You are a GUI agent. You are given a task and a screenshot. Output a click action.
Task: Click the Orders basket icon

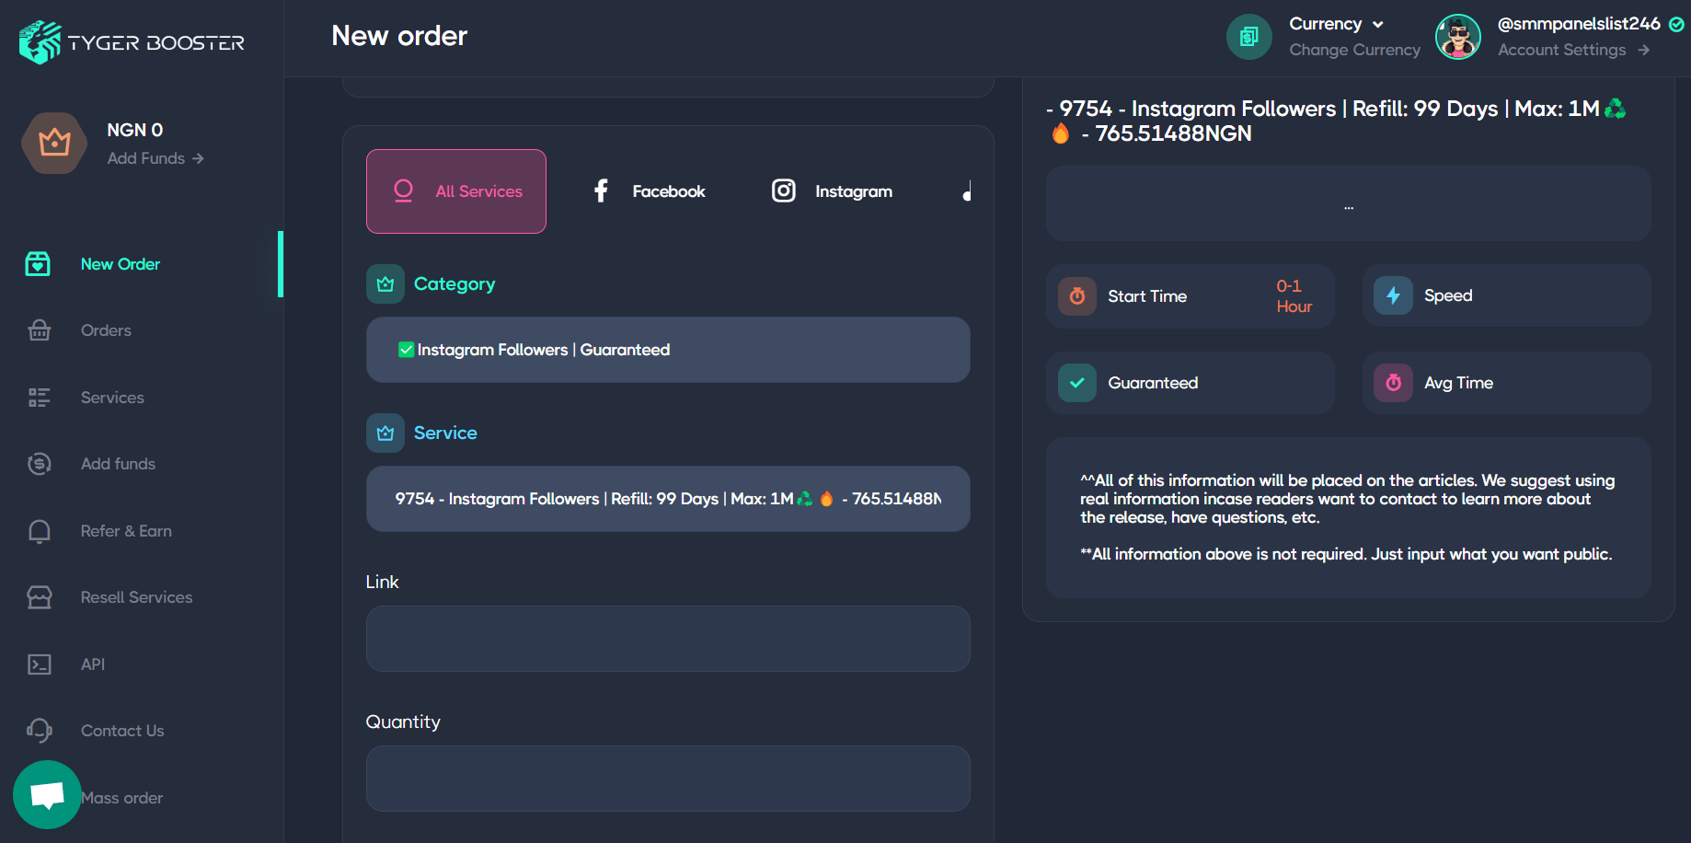[x=40, y=330]
